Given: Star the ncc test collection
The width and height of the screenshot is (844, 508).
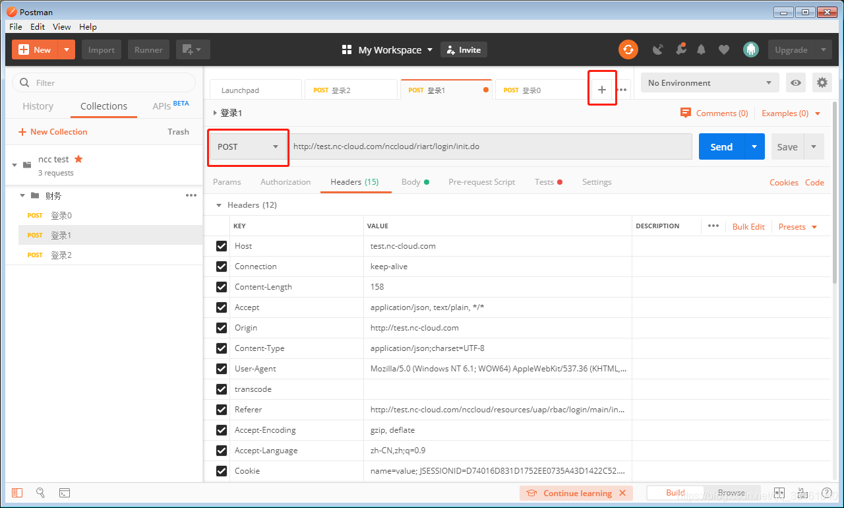Looking at the screenshot, I should [78, 159].
